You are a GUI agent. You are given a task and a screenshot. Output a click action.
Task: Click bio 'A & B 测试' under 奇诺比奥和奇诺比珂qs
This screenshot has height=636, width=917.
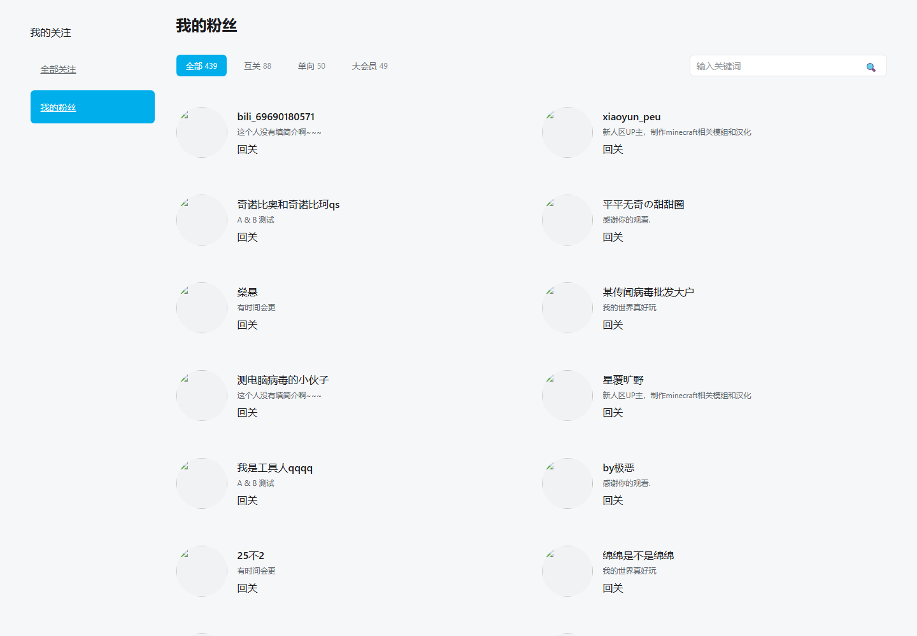click(x=255, y=220)
